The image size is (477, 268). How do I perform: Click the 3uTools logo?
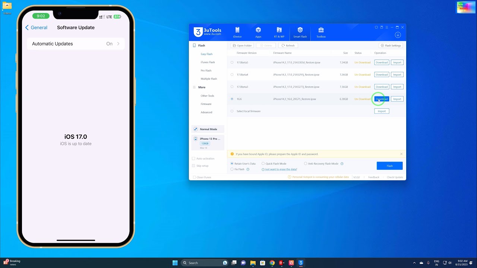[208, 32]
